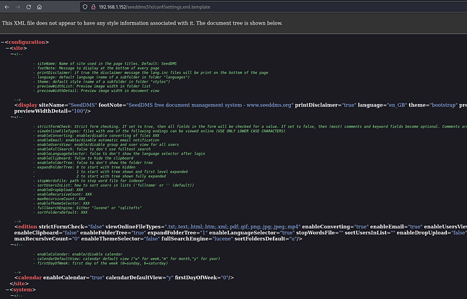Collapse the system element node
The height and width of the screenshot is (299, 467).
pos(7,290)
